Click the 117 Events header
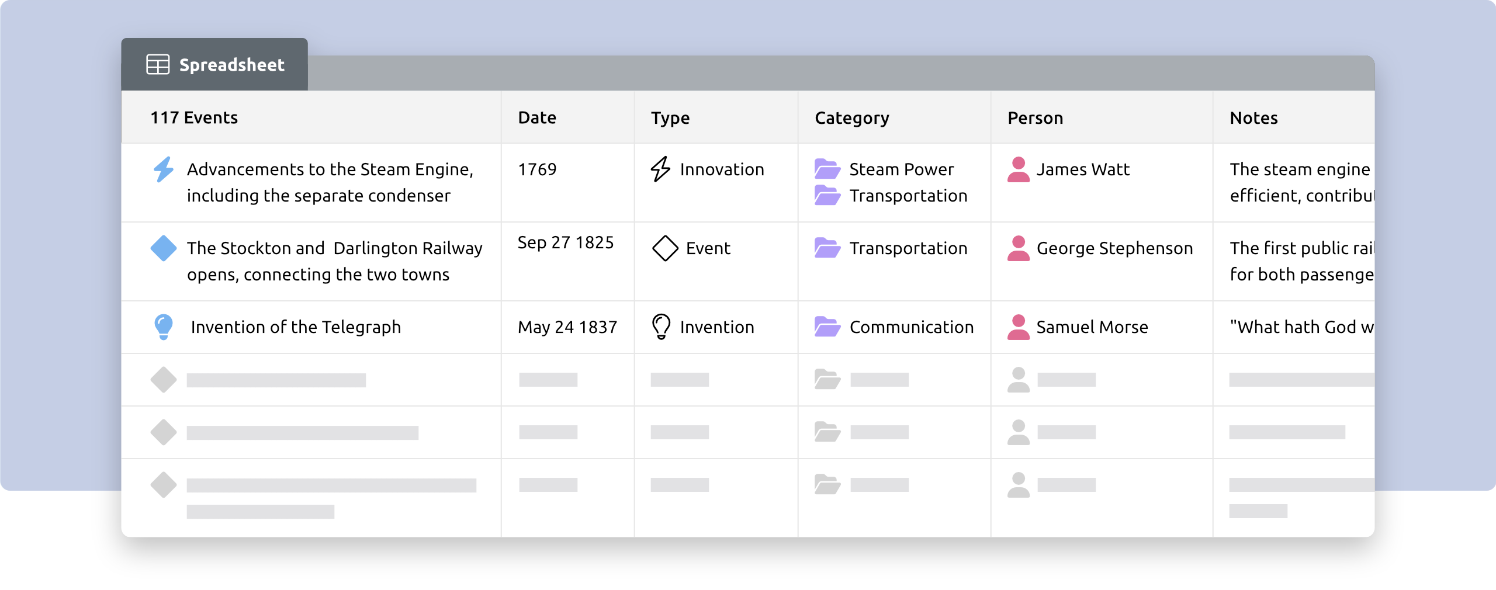Screen dimensions: 1496x590 194,118
